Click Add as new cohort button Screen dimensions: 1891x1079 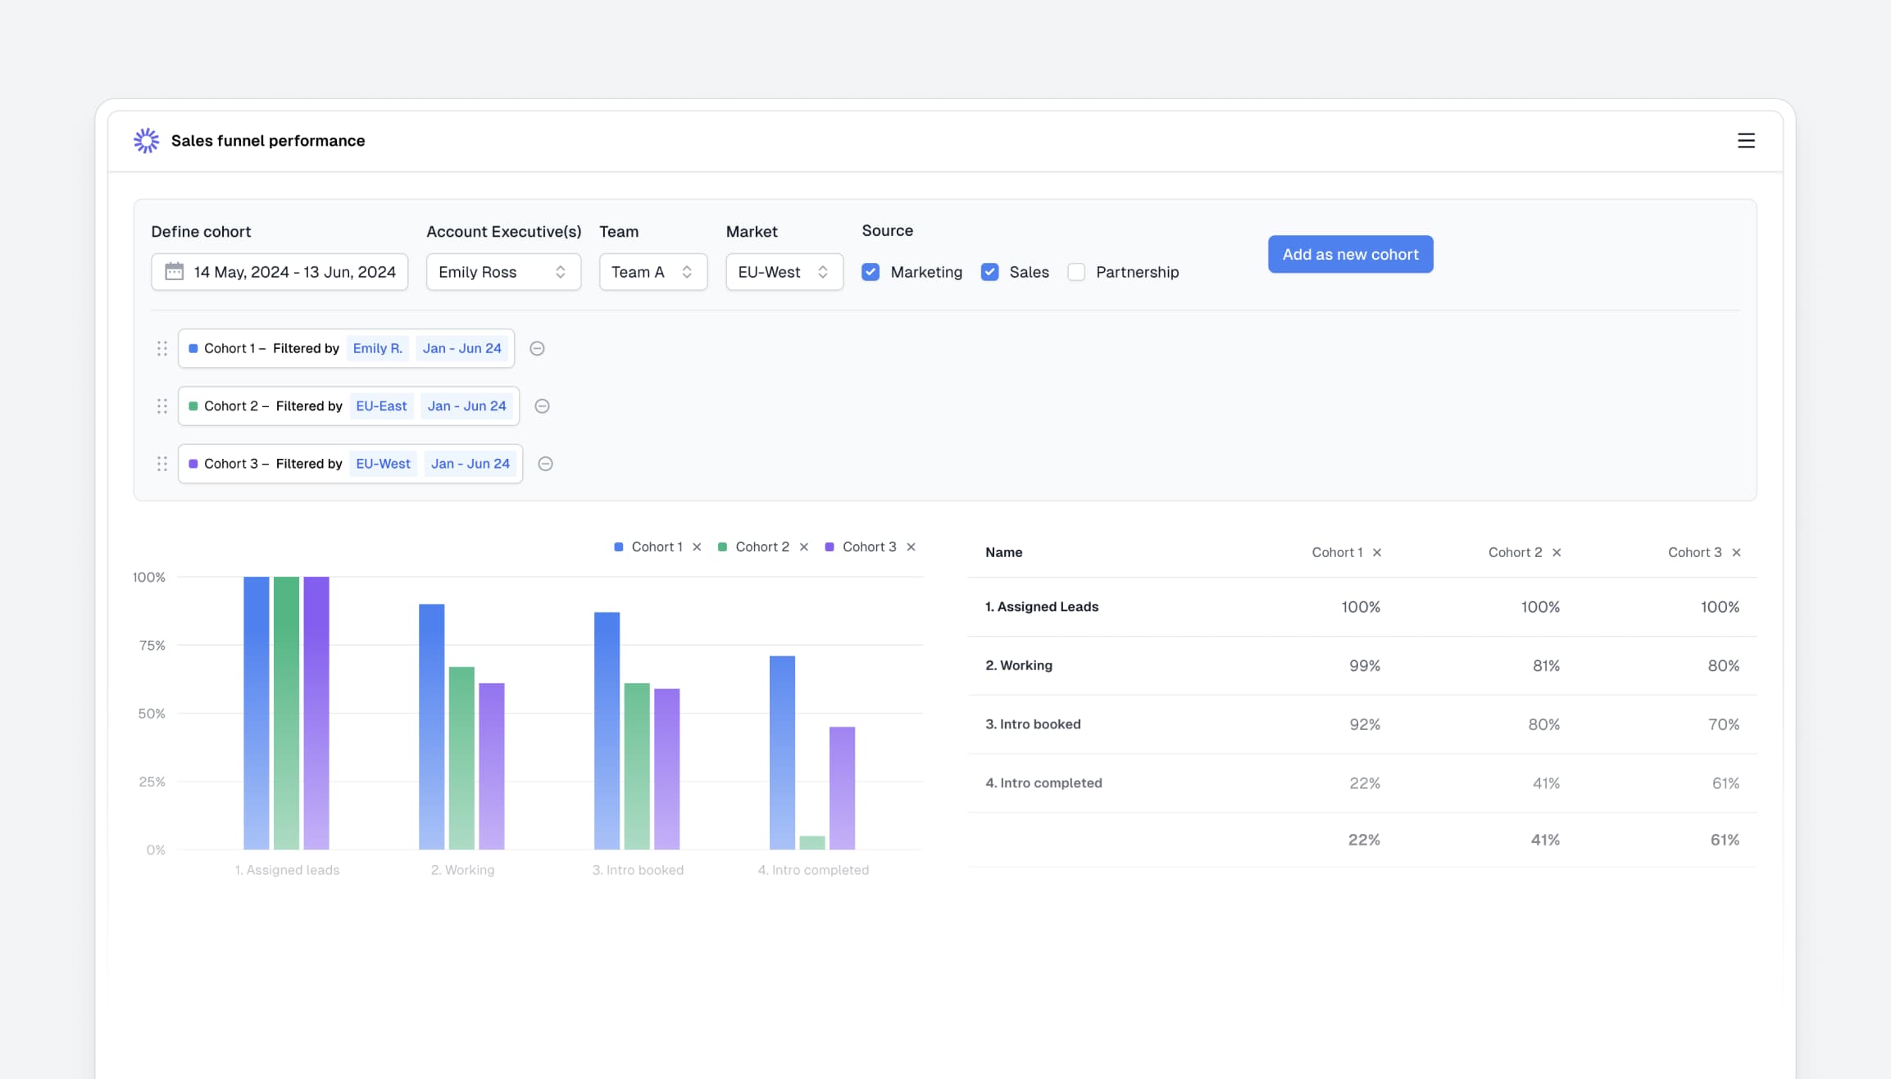click(x=1350, y=255)
